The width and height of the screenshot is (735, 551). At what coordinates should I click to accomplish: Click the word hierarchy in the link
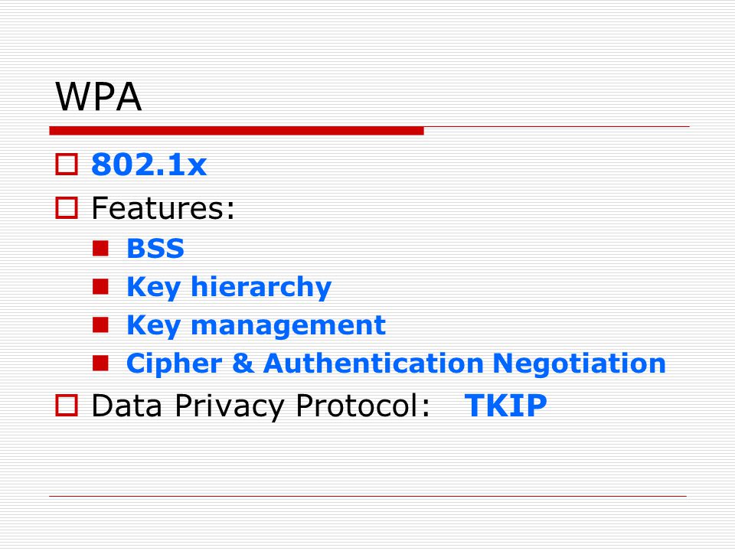(x=261, y=287)
